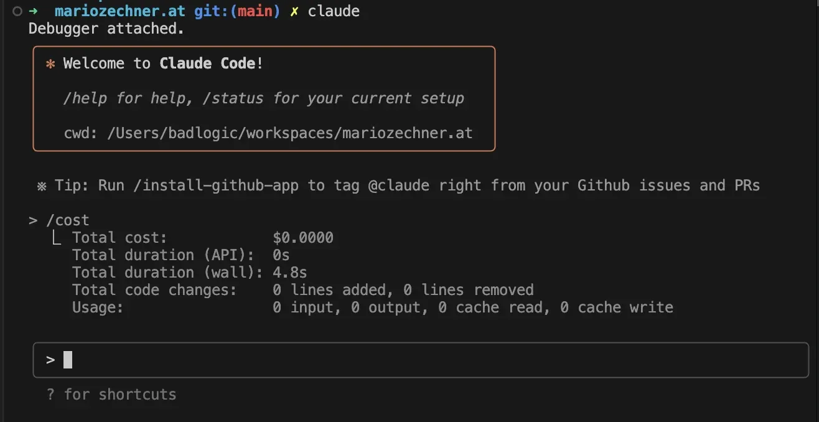Click the @claude mention in the tip
819x422 pixels.
(399, 185)
